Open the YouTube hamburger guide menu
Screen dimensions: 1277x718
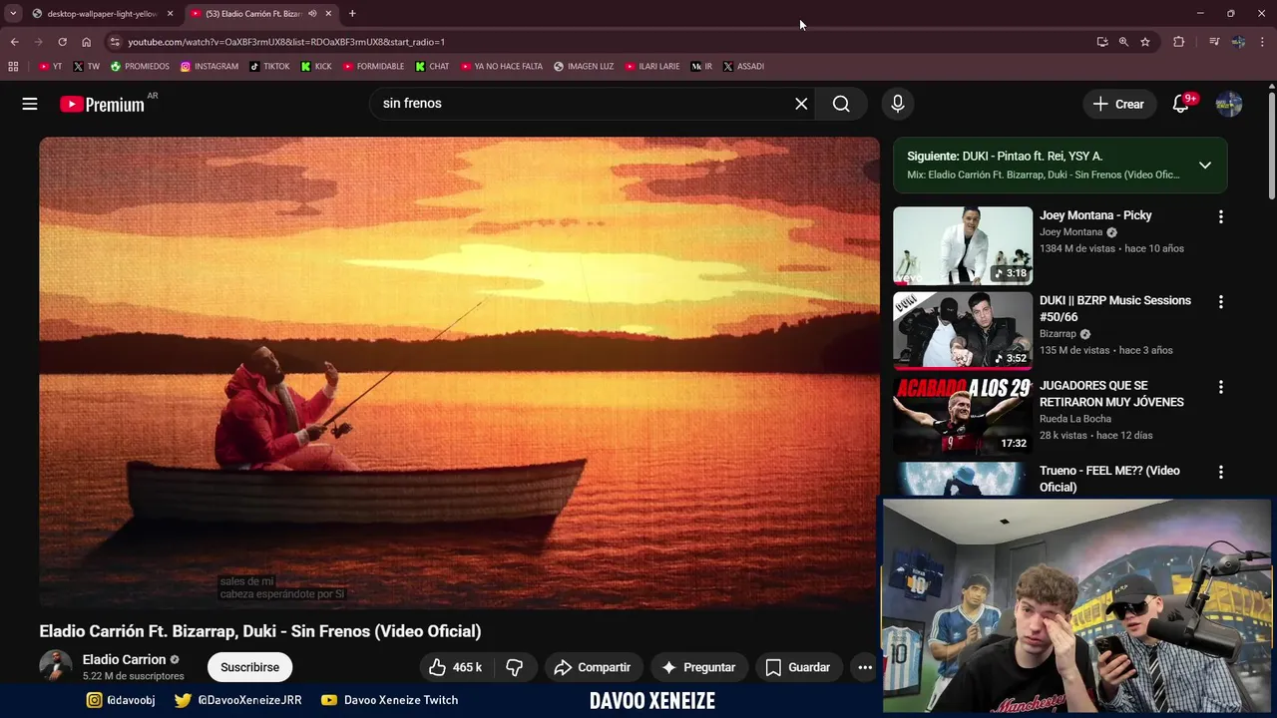(30, 104)
